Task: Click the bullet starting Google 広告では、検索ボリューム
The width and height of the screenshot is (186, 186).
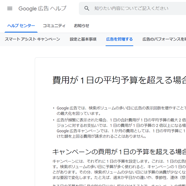Action: pyautogui.click(x=121, y=111)
